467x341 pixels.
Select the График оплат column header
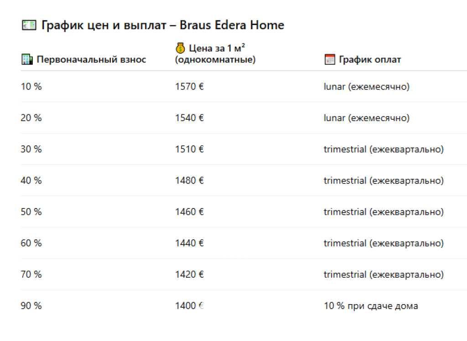coord(370,60)
